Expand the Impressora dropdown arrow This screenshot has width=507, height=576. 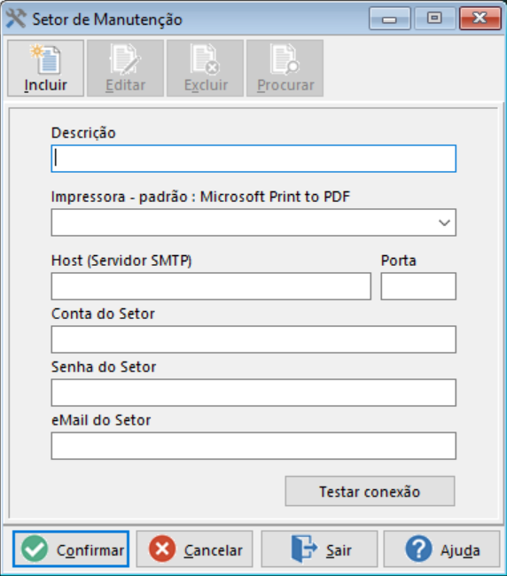444,222
